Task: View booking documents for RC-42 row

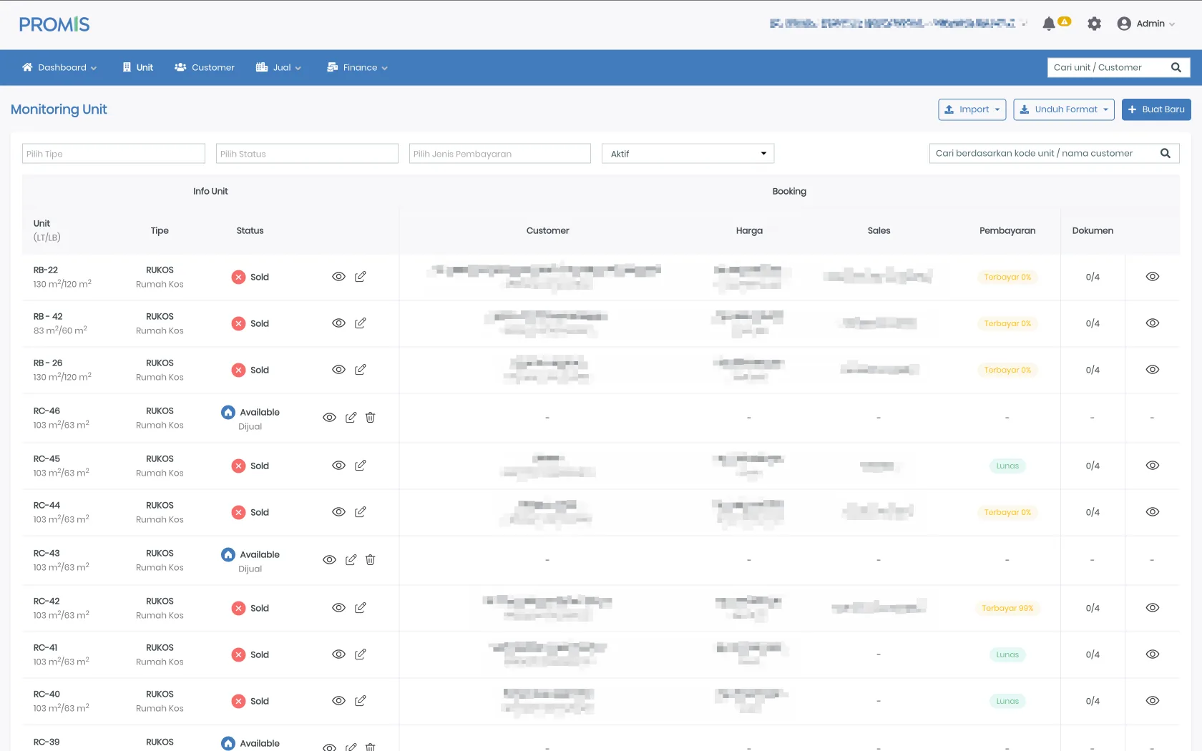Action: point(1153,608)
